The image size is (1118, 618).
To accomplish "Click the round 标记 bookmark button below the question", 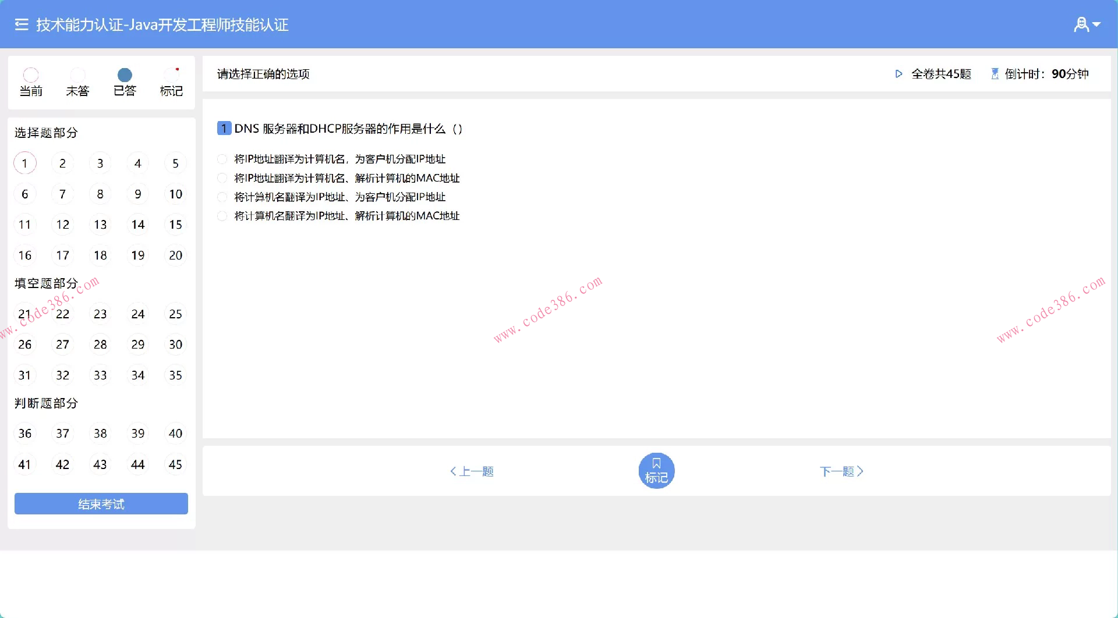I will 656,470.
